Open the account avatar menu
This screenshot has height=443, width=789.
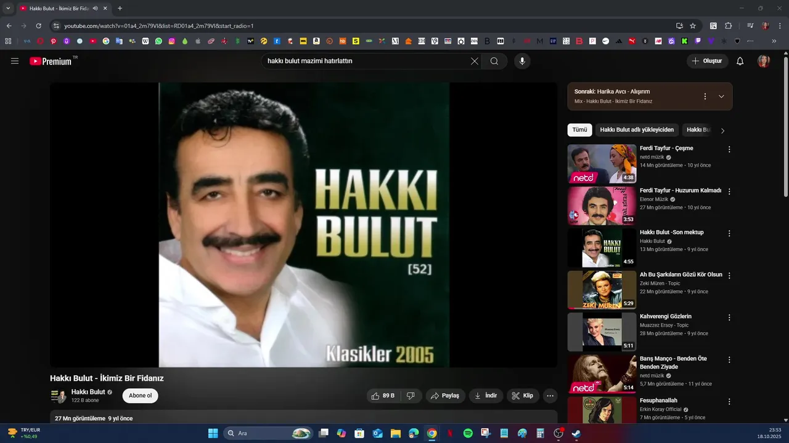coord(764,61)
